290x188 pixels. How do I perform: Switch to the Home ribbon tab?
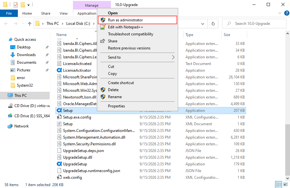[x=27, y=13]
